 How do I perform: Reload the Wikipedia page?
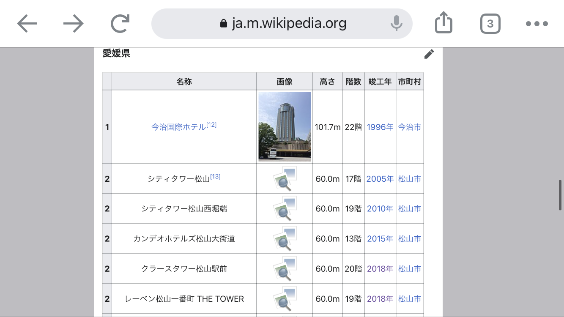(120, 24)
